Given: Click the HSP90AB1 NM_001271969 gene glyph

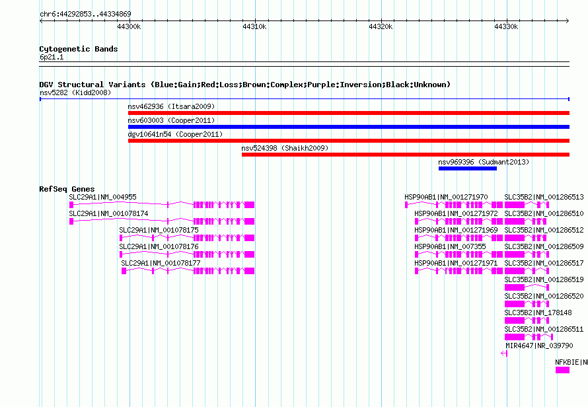Looking at the screenshot, I should click(x=459, y=238).
